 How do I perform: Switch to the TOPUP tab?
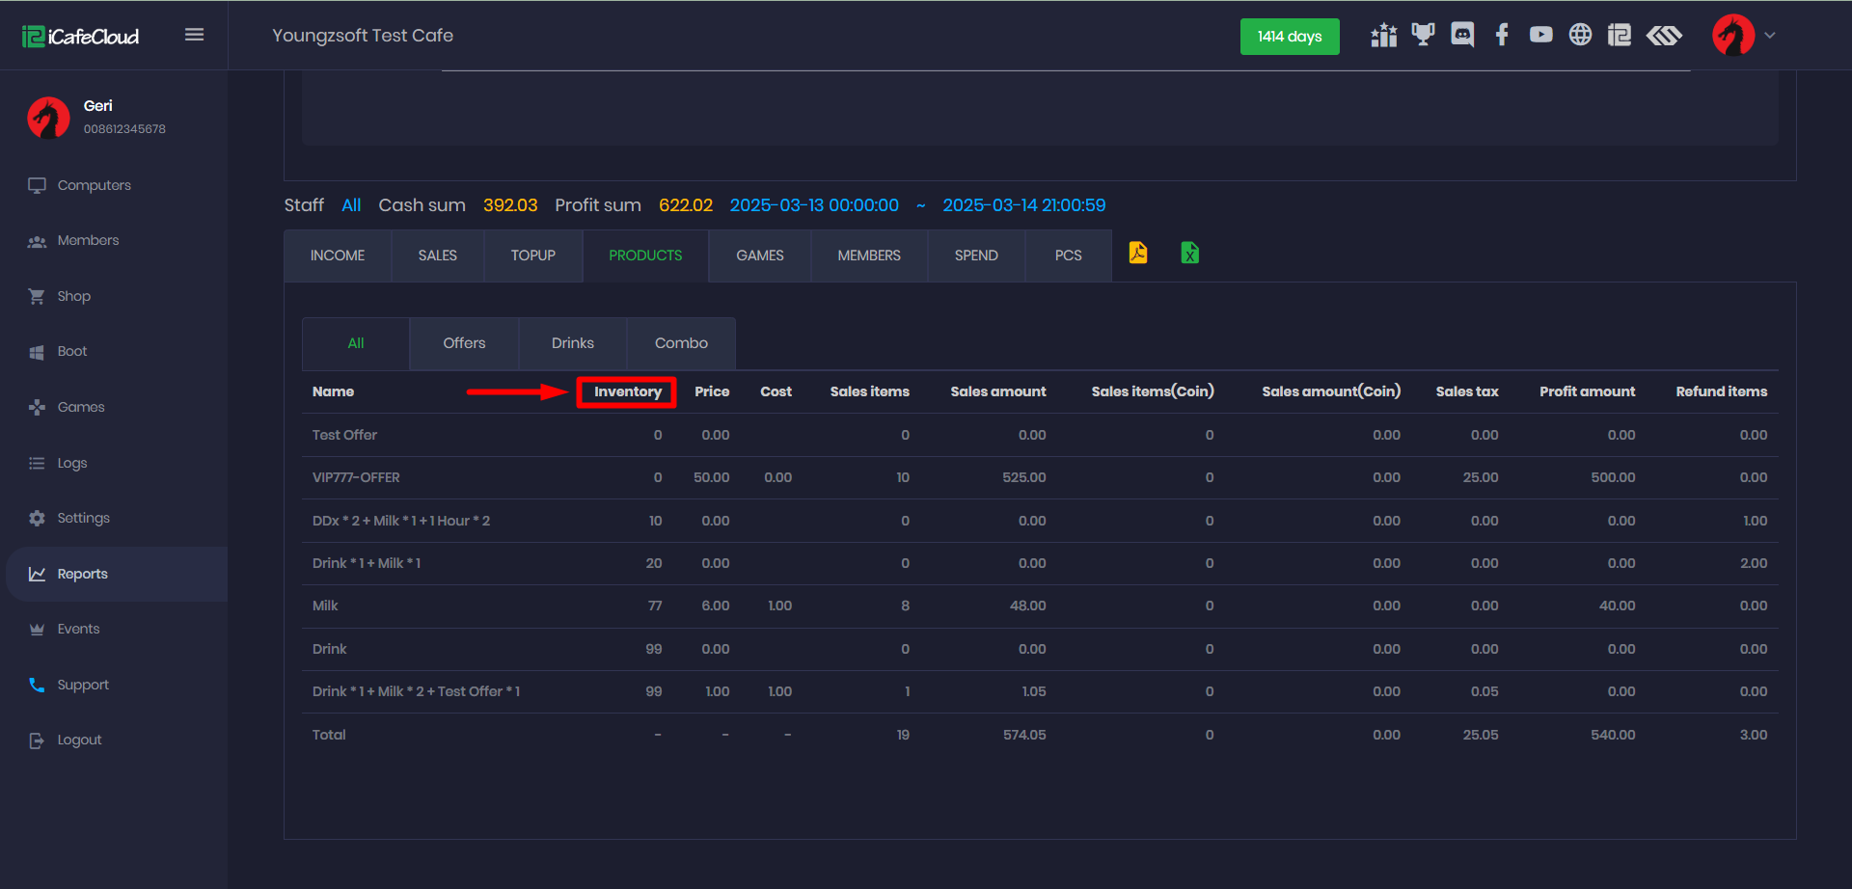533,256
